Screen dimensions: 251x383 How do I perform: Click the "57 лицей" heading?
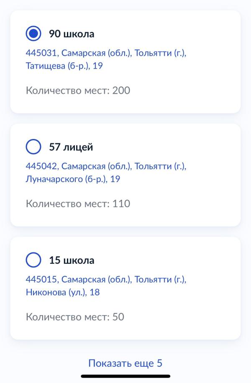click(71, 147)
